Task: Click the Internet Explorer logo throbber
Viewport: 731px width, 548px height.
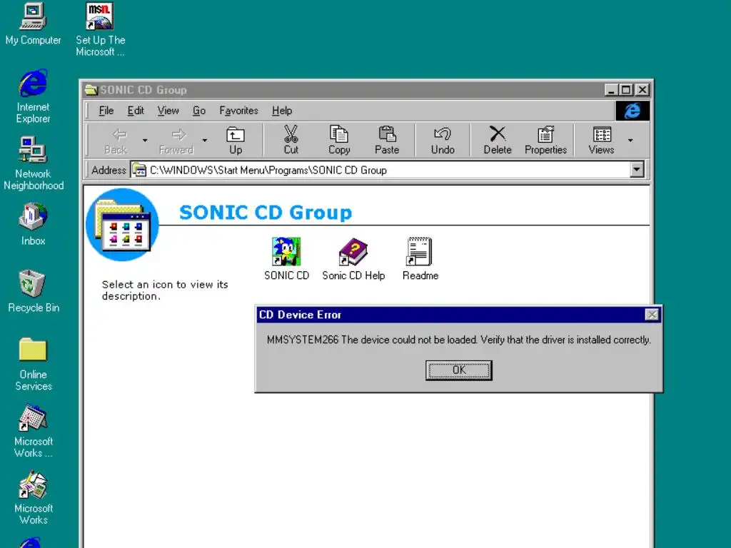Action: click(x=632, y=111)
